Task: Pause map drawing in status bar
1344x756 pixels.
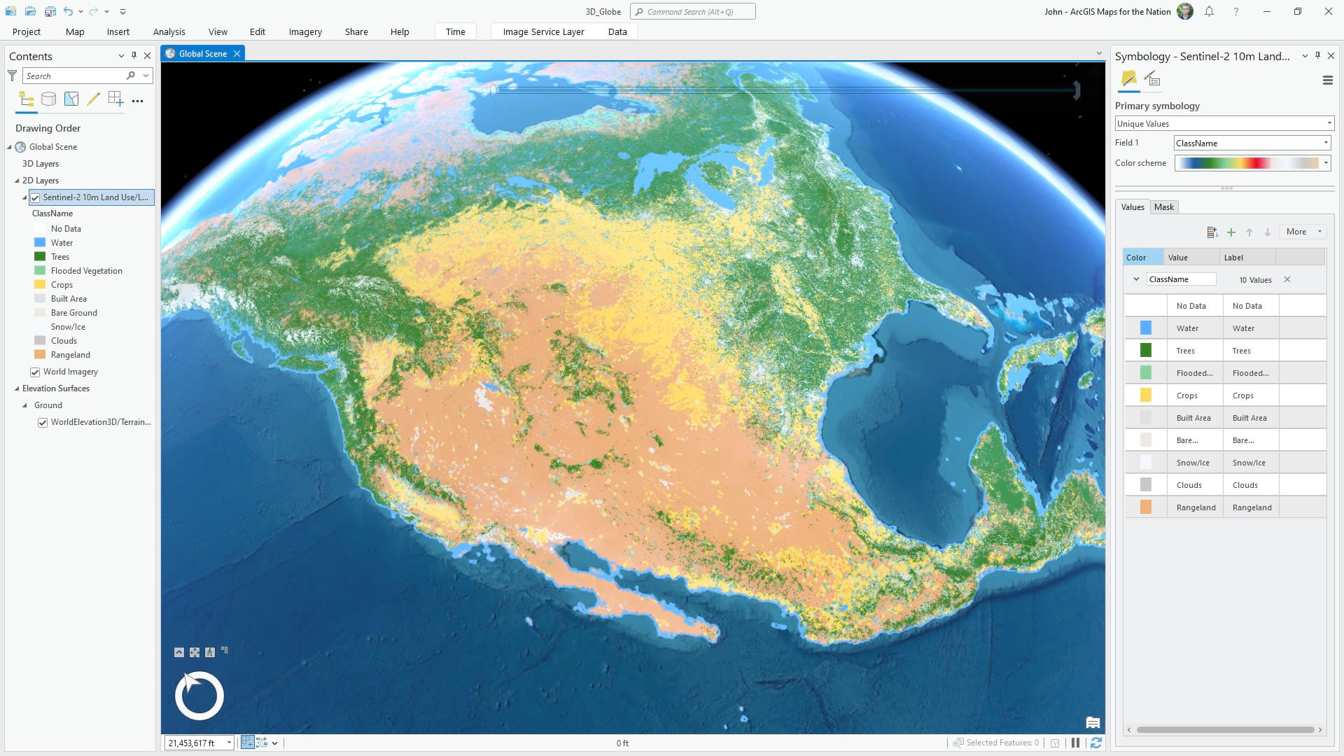Action: tap(1076, 743)
